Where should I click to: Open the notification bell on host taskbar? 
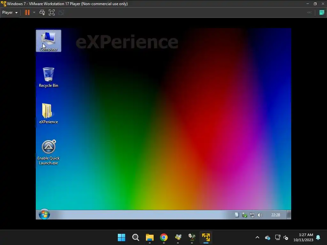(318, 237)
